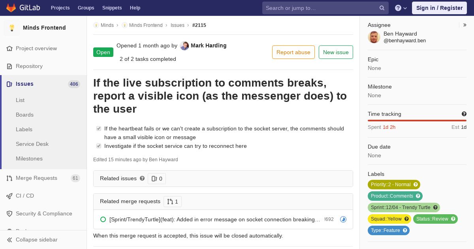Click the #2115 breadcrumb item
Viewport: 474px width, 249px height.
coord(199,25)
